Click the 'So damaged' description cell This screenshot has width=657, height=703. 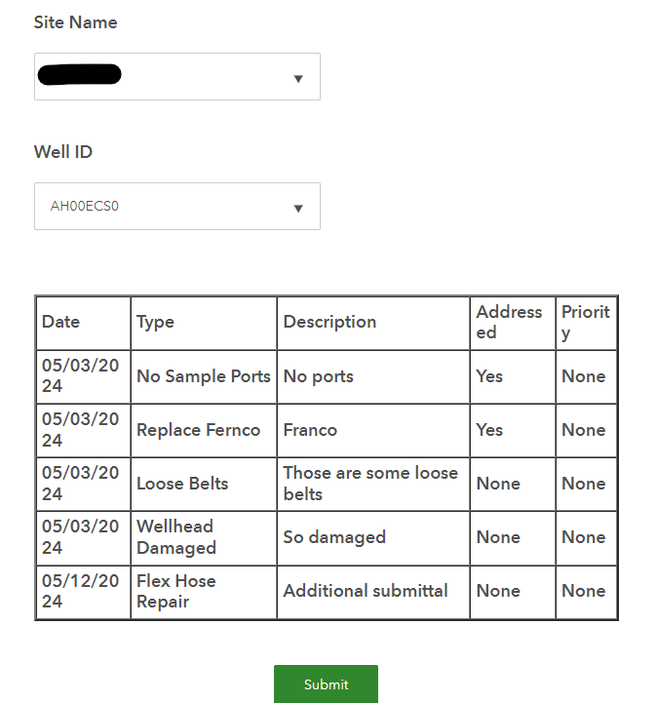coord(334,537)
